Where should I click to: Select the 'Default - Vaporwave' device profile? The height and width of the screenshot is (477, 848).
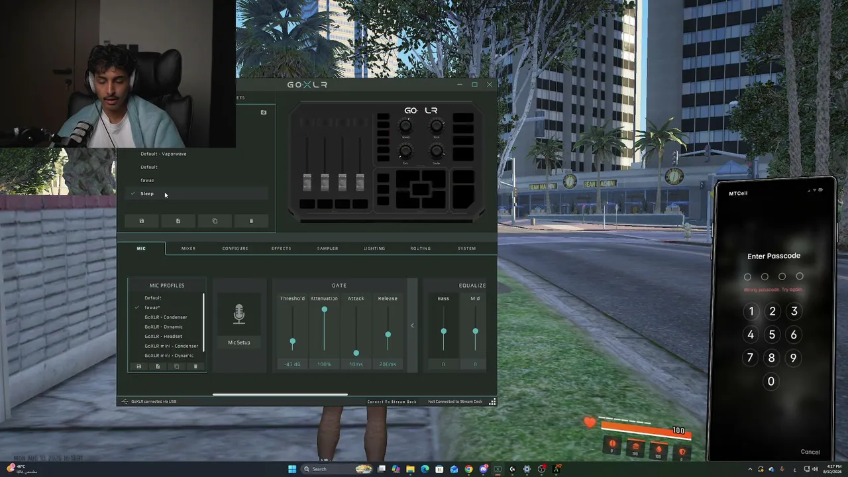pyautogui.click(x=164, y=154)
